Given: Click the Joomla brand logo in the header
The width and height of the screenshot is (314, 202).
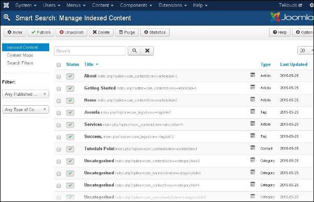Looking at the screenshot, I should point(292,17).
